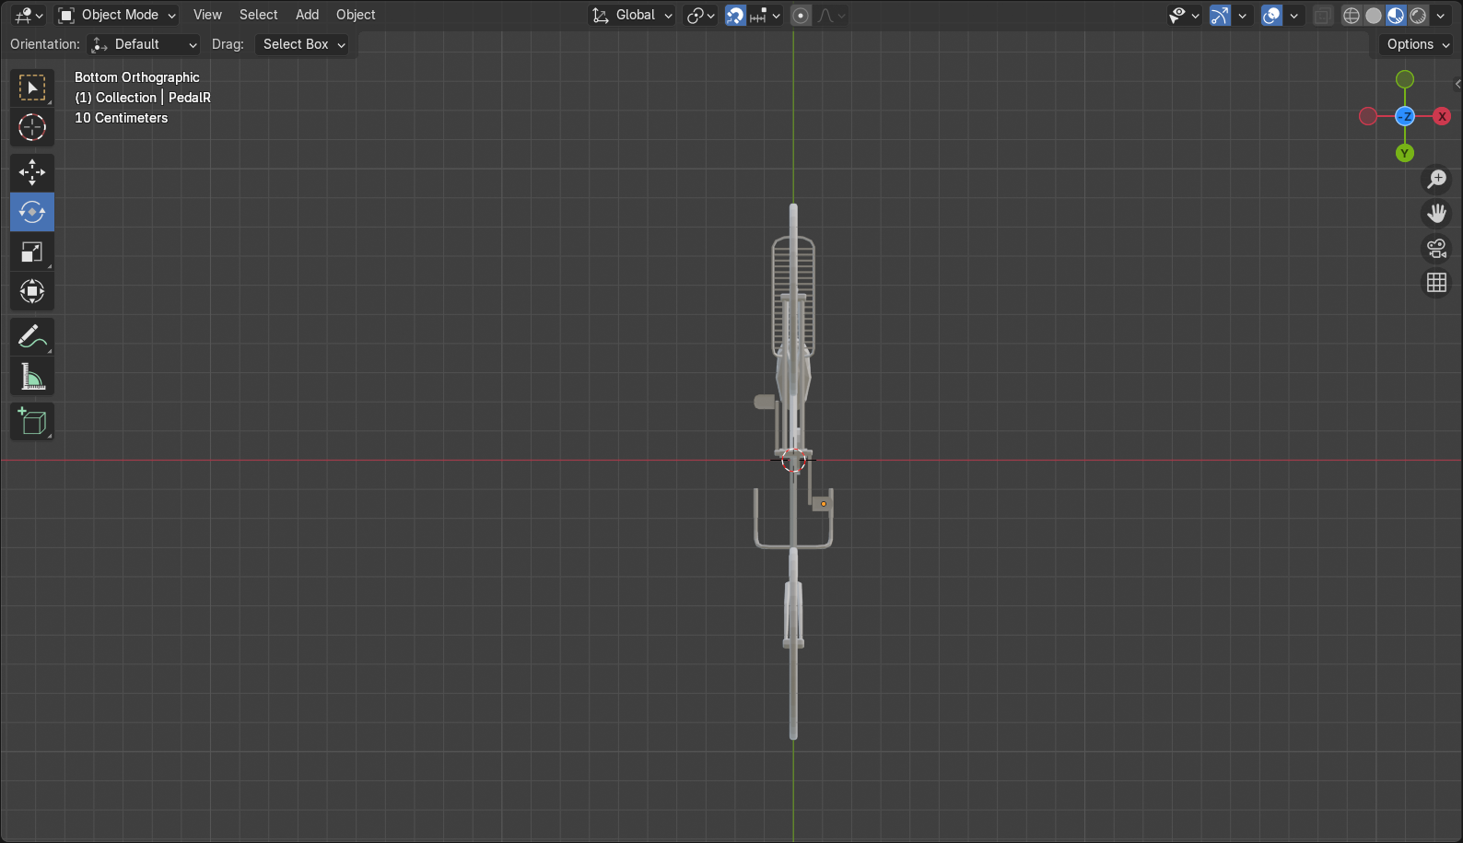This screenshot has width=1463, height=843.
Task: Open the Object Mode dropdown
Action: point(116,15)
